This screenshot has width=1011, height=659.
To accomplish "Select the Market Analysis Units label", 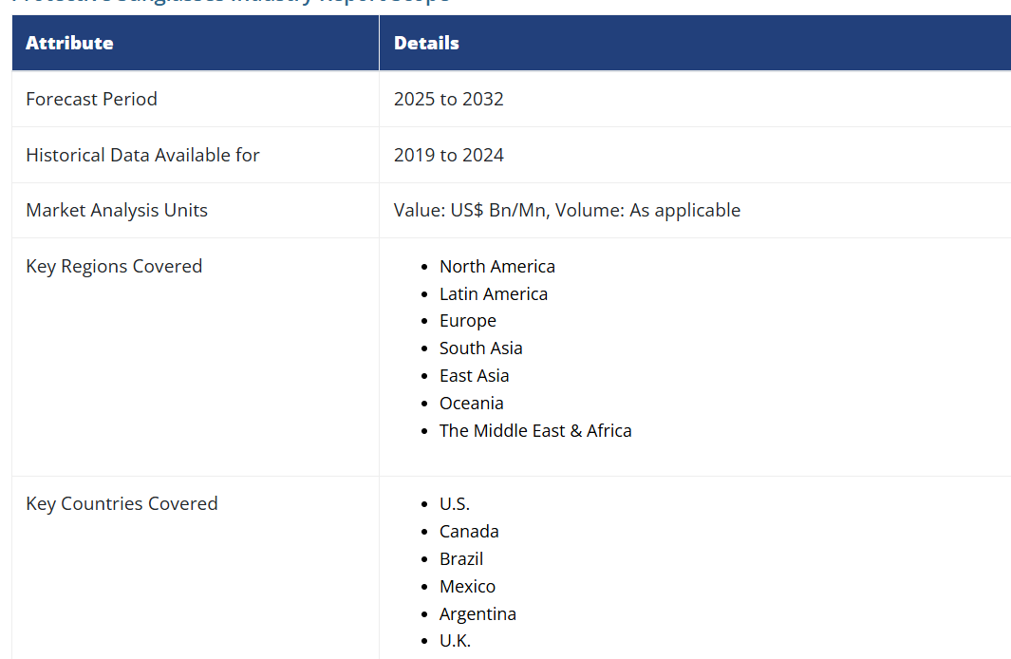I will click(117, 210).
